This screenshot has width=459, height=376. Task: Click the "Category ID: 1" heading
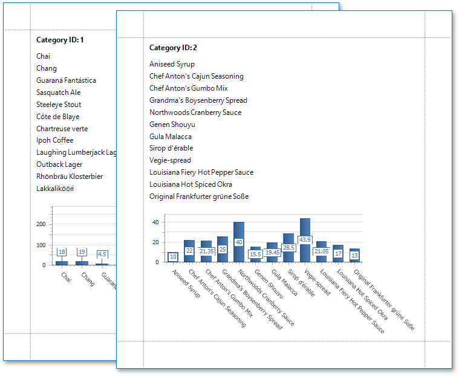pyautogui.click(x=60, y=40)
